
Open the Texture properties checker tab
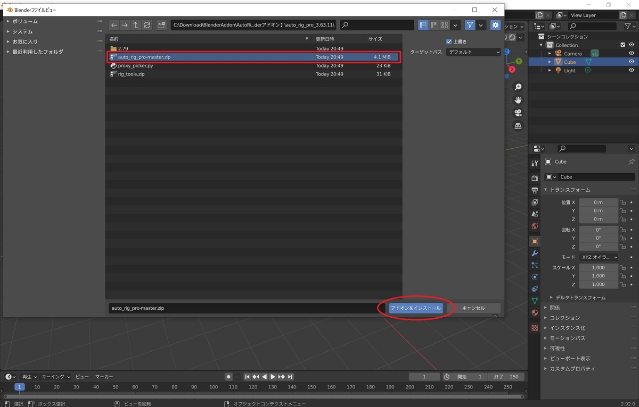pyautogui.click(x=535, y=328)
